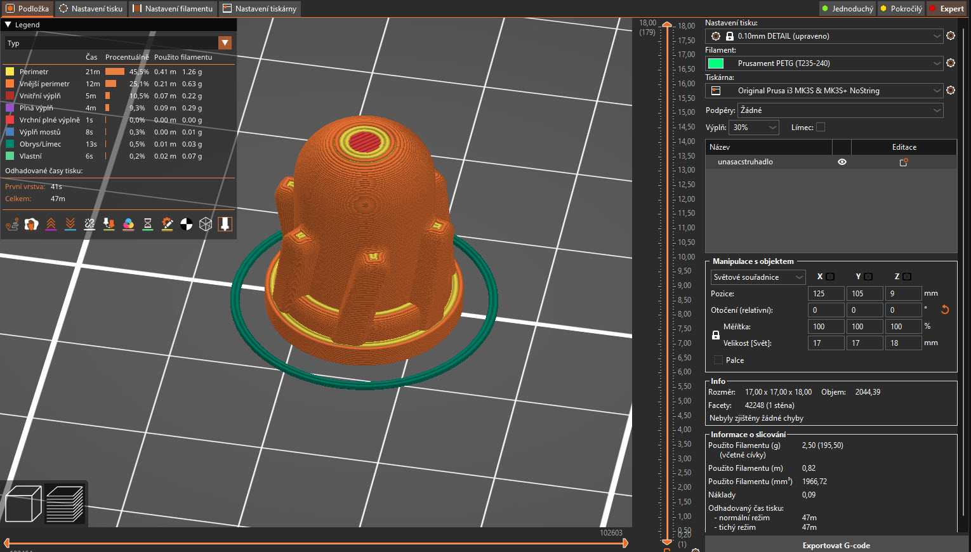This screenshot has height=552, width=971.
Task: Toggle print pauses hourglass icon
Action: click(148, 224)
